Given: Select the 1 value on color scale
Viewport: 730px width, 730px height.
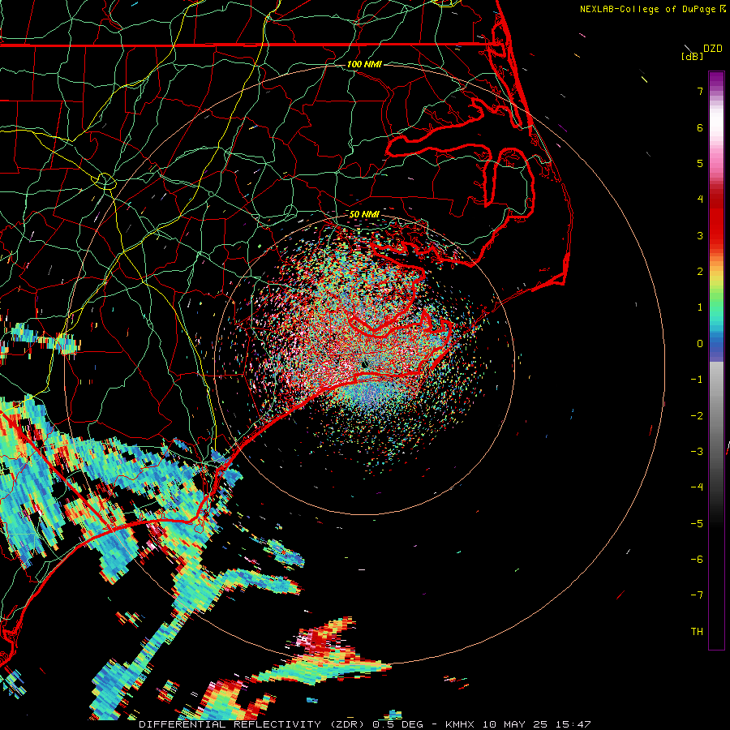Looking at the screenshot, I should point(700,307).
